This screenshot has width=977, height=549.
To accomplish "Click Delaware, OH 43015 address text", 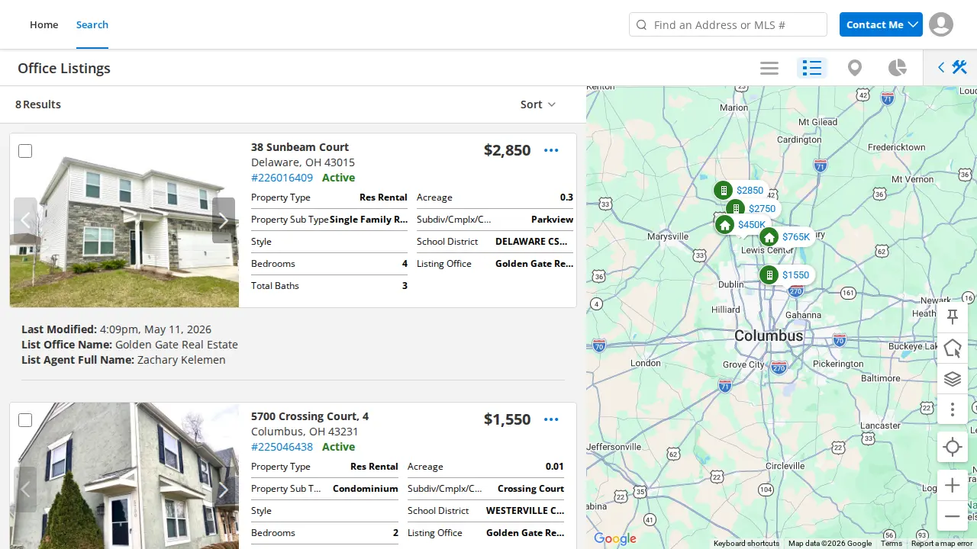I will point(303,162).
